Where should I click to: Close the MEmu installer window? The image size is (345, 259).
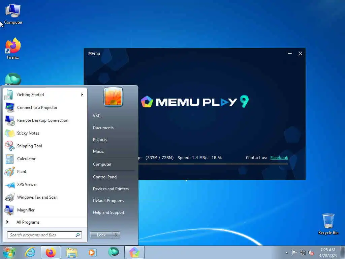[x=300, y=54]
